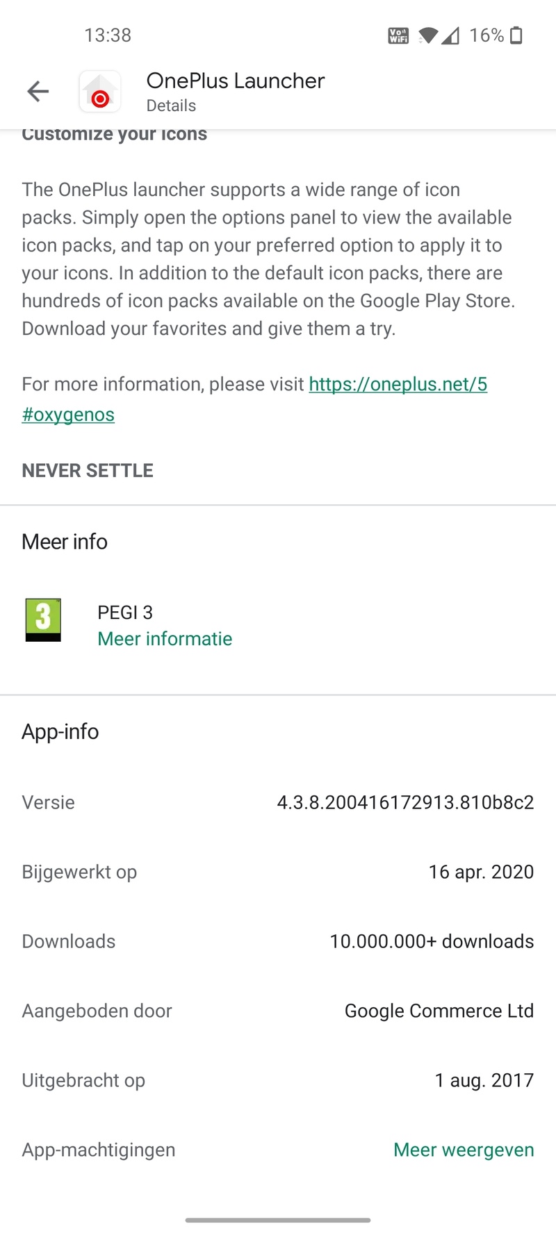Tap the battery icon in status bar
The image size is (556, 1235).
(x=516, y=35)
